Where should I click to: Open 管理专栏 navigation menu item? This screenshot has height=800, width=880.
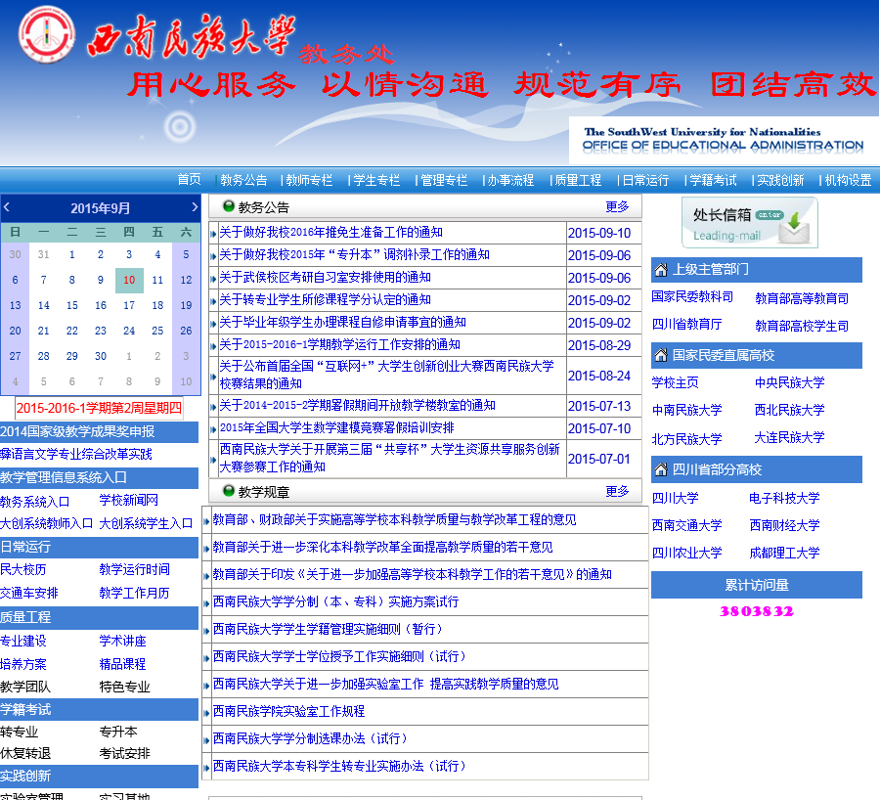444,180
